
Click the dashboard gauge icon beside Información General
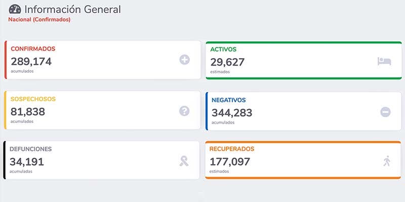[x=15, y=9]
